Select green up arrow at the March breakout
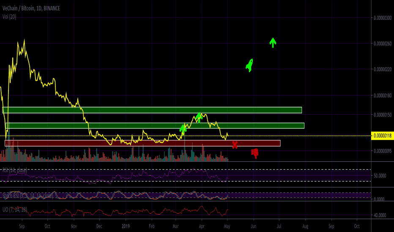The height and width of the screenshot is (232, 394). click(x=183, y=129)
